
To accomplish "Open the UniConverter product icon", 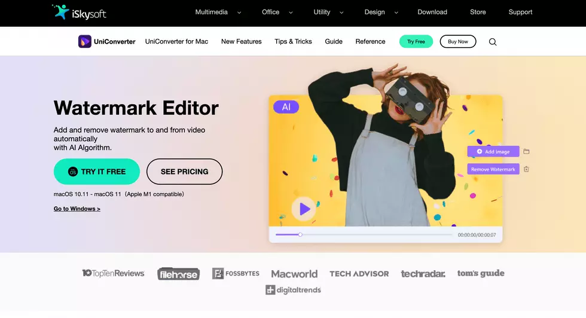I will tap(84, 41).
